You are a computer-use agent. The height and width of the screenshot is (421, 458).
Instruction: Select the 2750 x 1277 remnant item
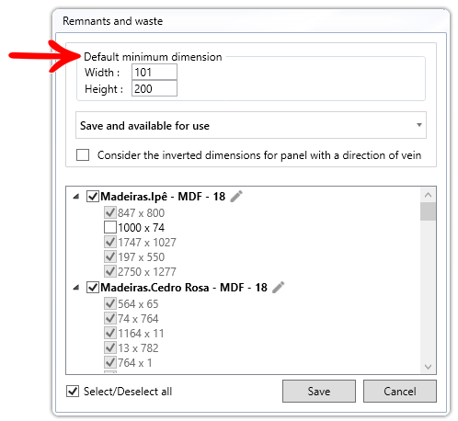pos(147,271)
